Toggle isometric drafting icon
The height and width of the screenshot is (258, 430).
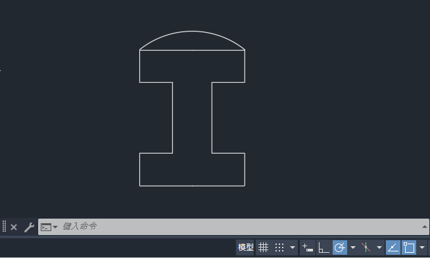pyautogui.click(x=366, y=247)
